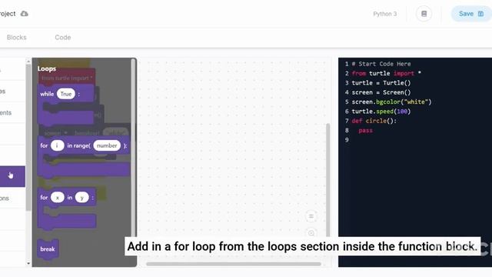
Task: Click the workspace horizontal scrollbar
Action: (234, 264)
